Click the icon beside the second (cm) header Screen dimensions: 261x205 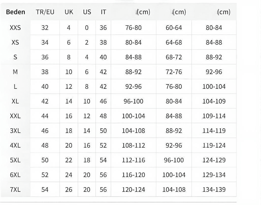click(x=173, y=12)
